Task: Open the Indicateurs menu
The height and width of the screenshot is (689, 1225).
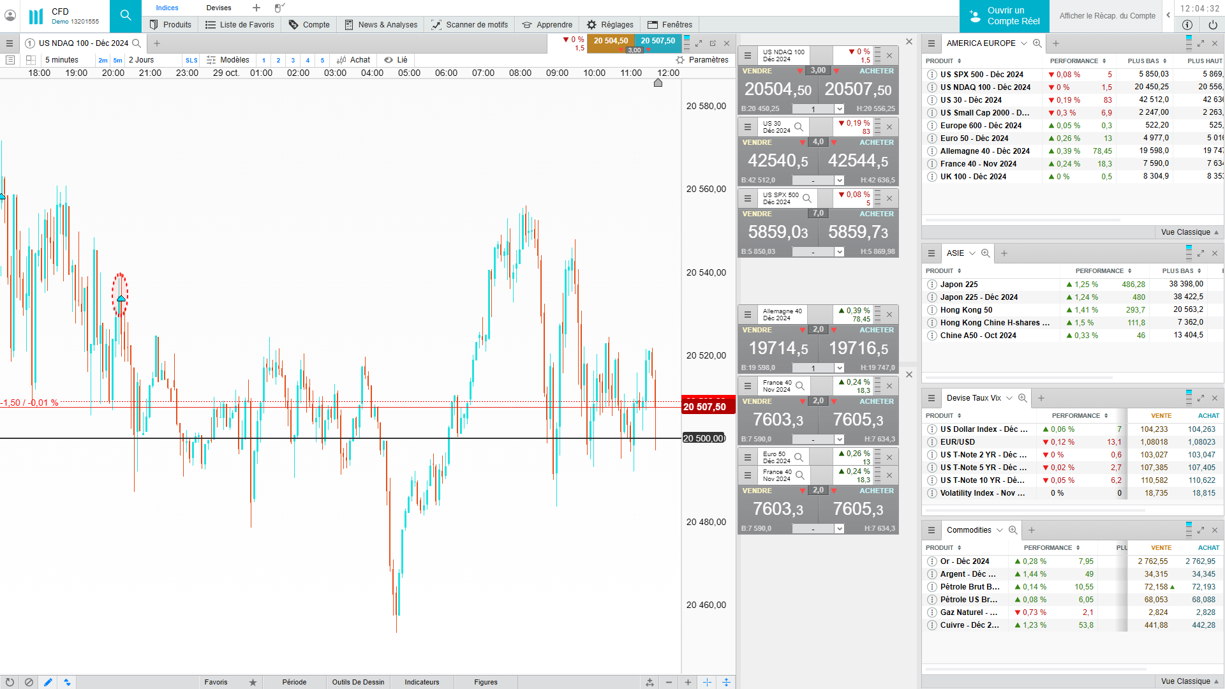Action: (422, 682)
